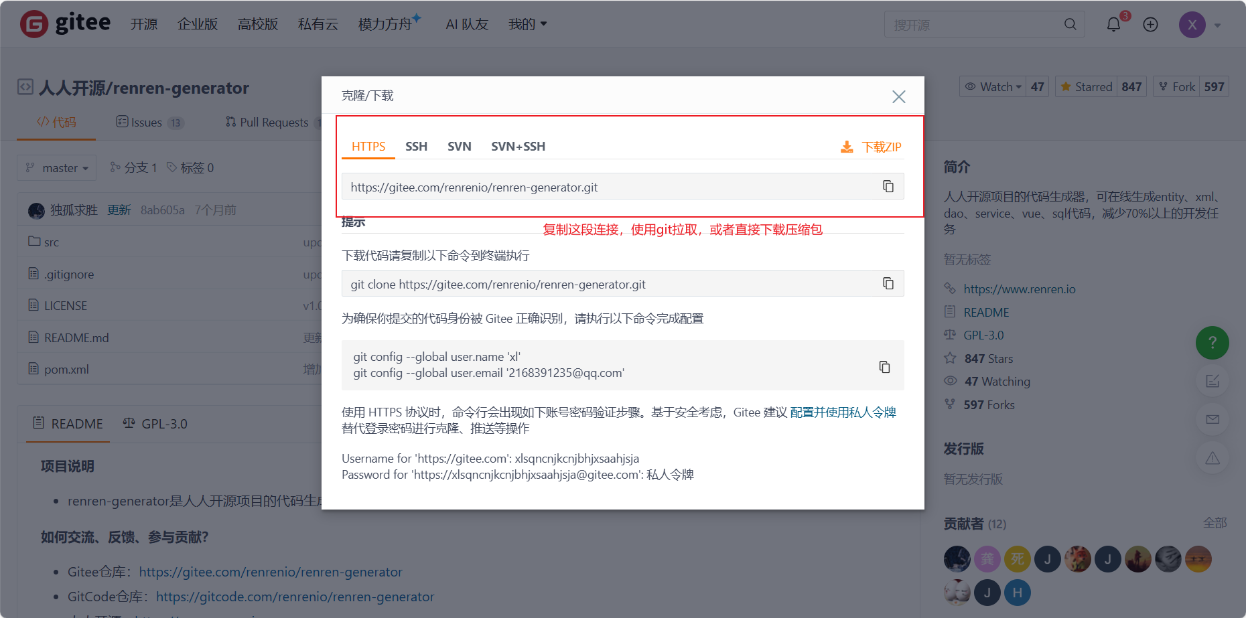Open https://www.renren.io link
This screenshot has width=1246, height=618.
tap(1020, 289)
